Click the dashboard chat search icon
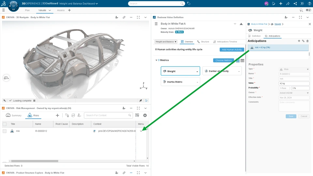The height and width of the screenshot is (176, 313). pyautogui.click(x=301, y=10)
